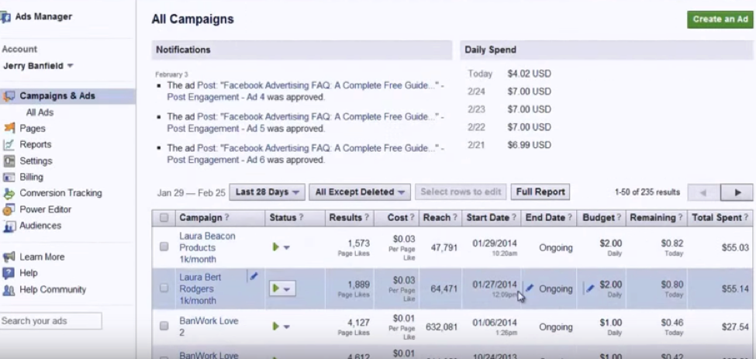This screenshot has width=756, height=359.
Task: Toggle the select-all campaigns checkbox
Action: coord(164,218)
